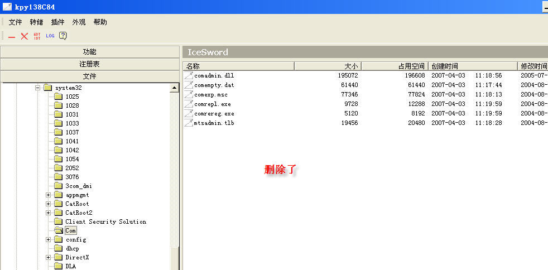The width and height of the screenshot is (548, 270).
Task: Select the comrepl.exe file name
Action: coord(213,104)
